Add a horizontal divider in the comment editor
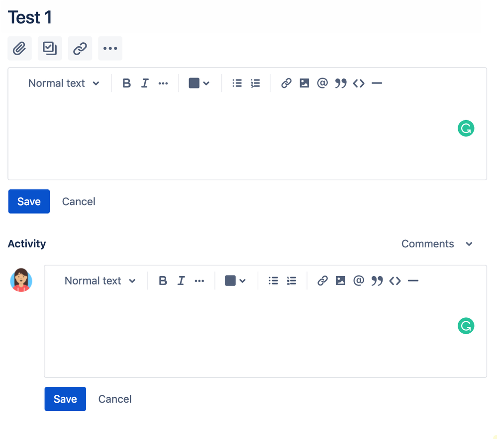The image size is (497, 439). tap(413, 281)
